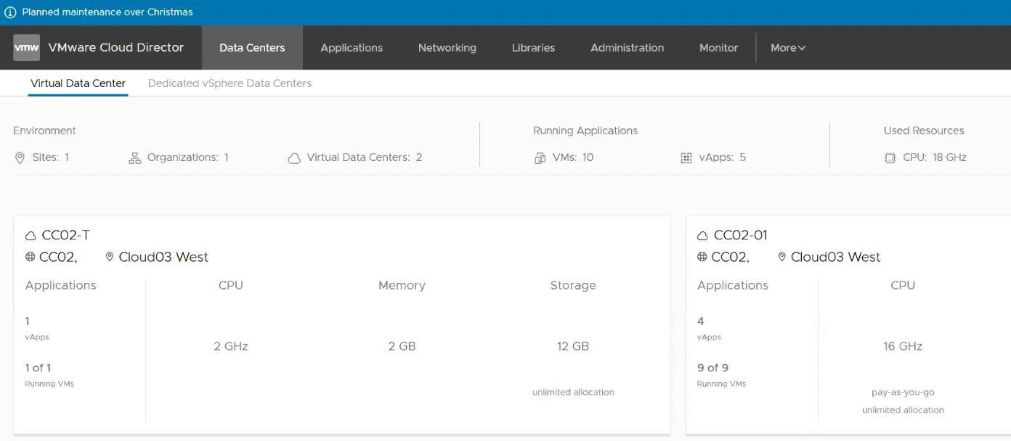1011x441 pixels.
Task: Open the Networking menu
Action: 447,47
